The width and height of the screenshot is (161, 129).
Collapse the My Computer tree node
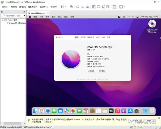[x=3, y=20]
